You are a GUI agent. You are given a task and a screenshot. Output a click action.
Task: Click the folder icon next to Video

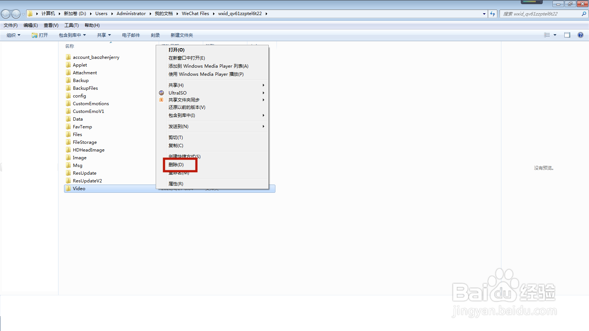[x=68, y=188]
